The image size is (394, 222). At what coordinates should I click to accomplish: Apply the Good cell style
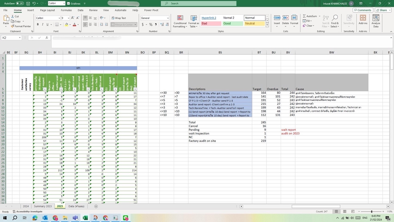233,23
